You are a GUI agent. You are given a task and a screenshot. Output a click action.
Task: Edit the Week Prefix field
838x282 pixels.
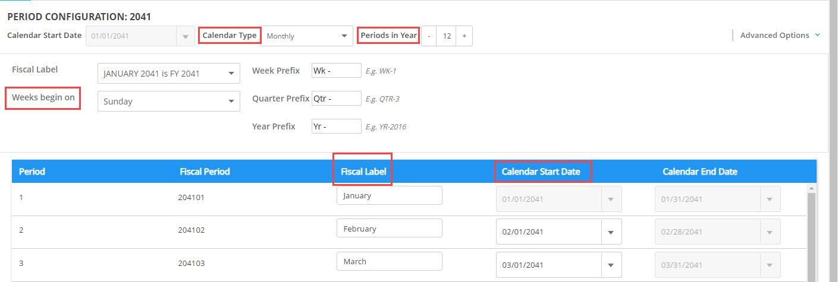coord(336,71)
